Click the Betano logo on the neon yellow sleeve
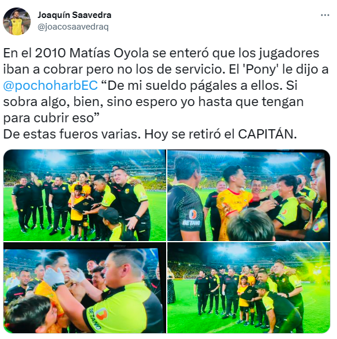The height and width of the screenshot is (339, 337). coord(98,318)
